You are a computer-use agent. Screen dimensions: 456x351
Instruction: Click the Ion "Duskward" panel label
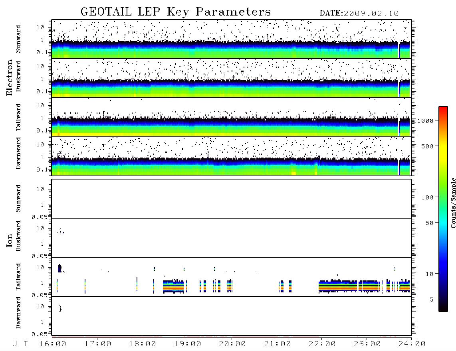pos(18,236)
